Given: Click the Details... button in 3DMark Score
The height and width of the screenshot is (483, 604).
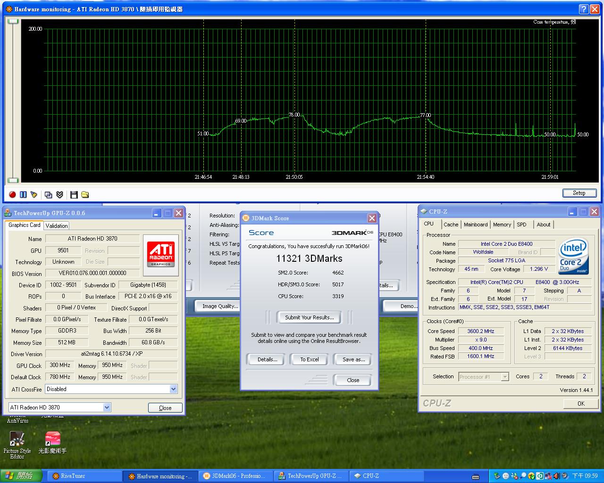Looking at the screenshot, I should coord(267,359).
